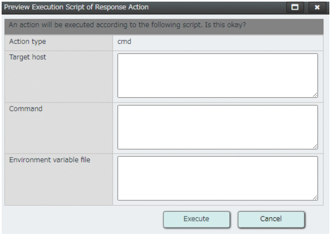The width and height of the screenshot is (331, 235).
Task: Click the "Command" label
Action: 26,109
